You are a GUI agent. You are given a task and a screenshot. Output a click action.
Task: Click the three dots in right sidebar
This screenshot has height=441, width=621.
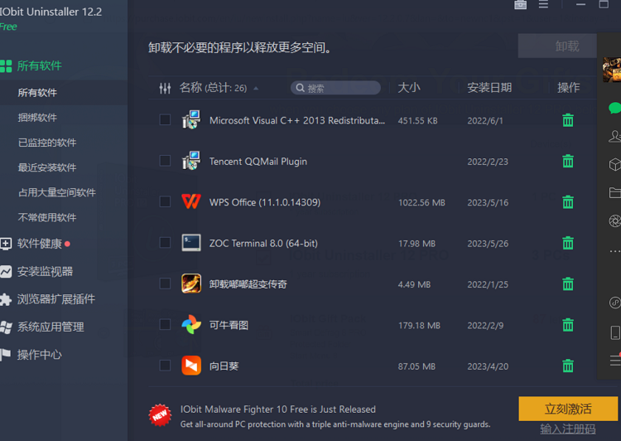click(x=614, y=251)
